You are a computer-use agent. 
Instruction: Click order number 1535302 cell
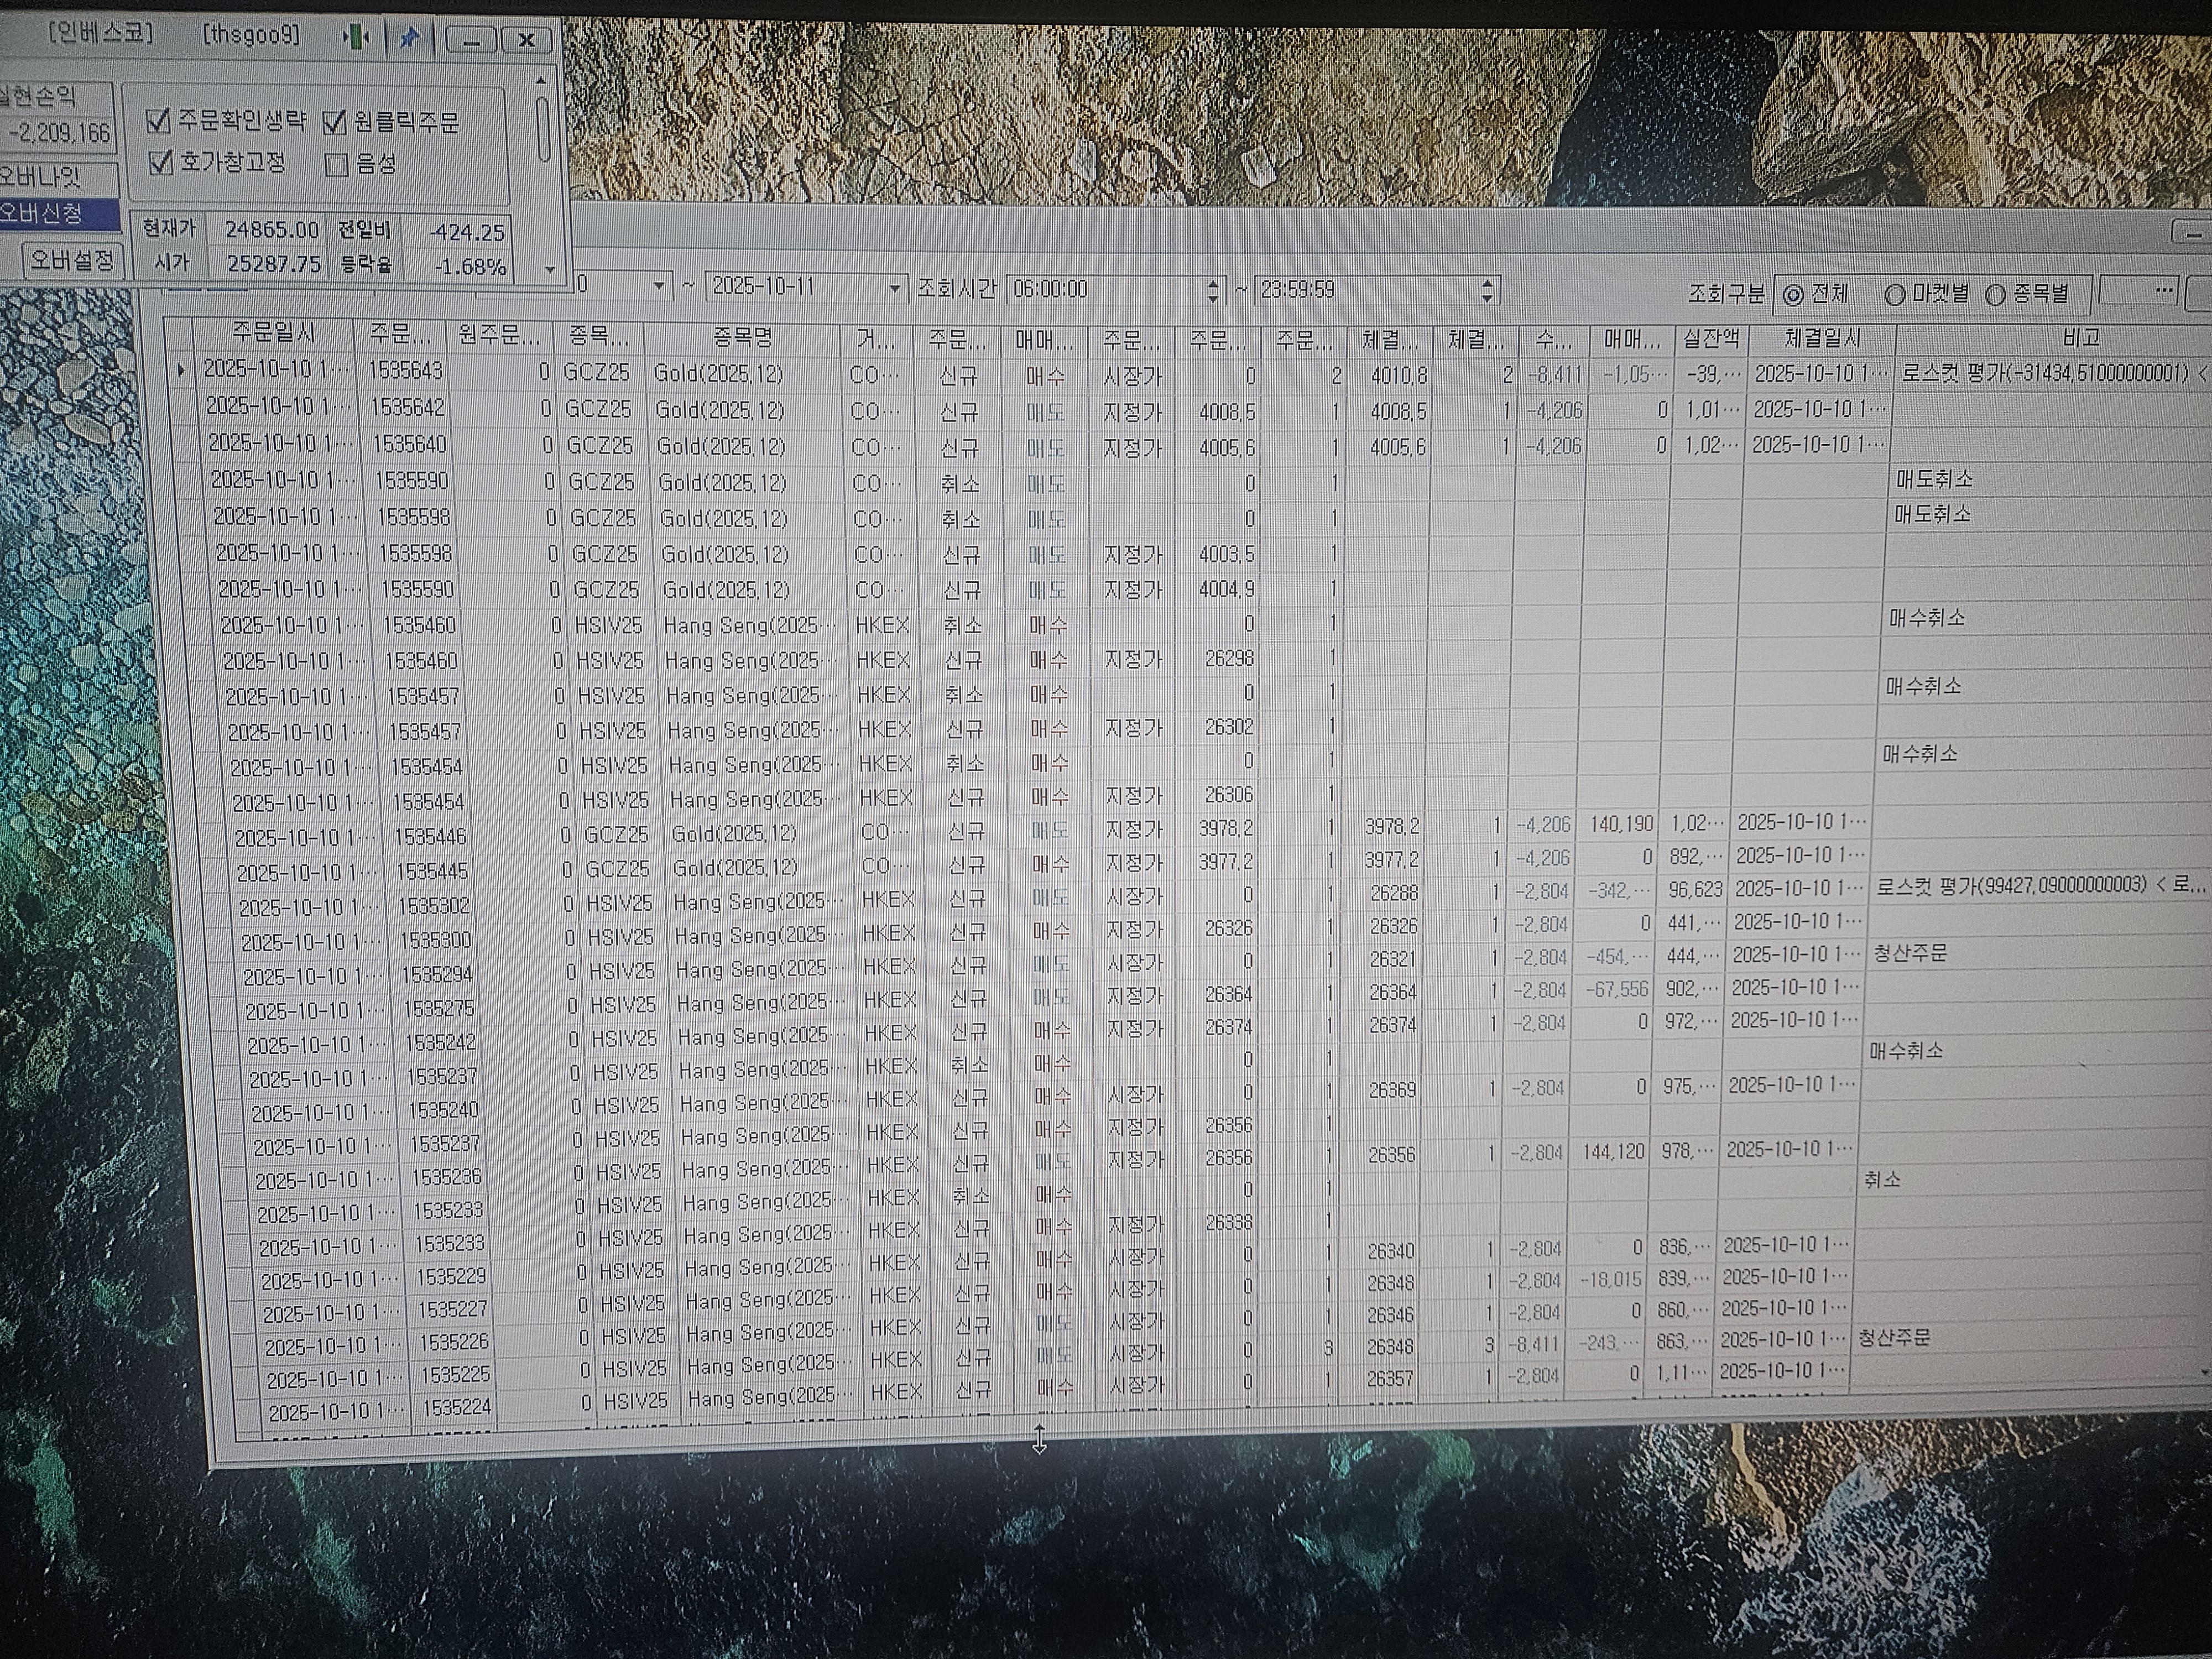tap(434, 906)
